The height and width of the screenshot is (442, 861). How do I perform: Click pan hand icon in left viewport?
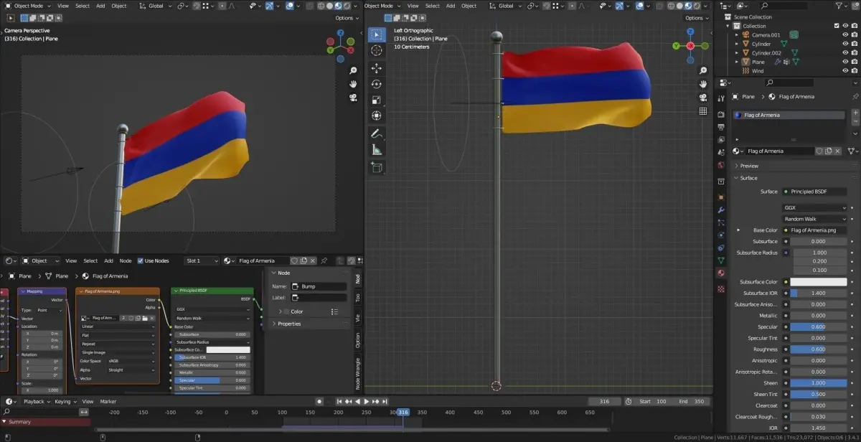(354, 84)
